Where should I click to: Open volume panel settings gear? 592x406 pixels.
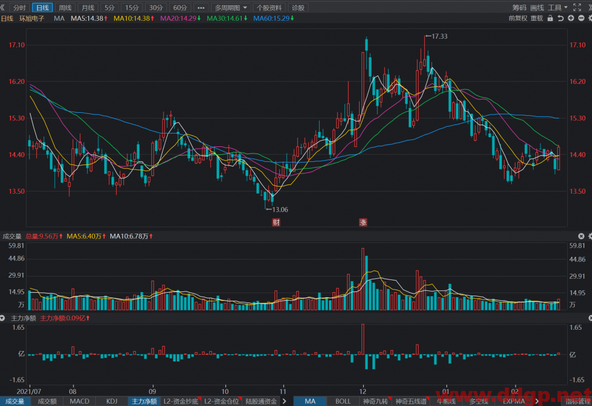click(x=590, y=236)
